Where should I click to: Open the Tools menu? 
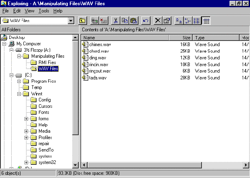44,11
